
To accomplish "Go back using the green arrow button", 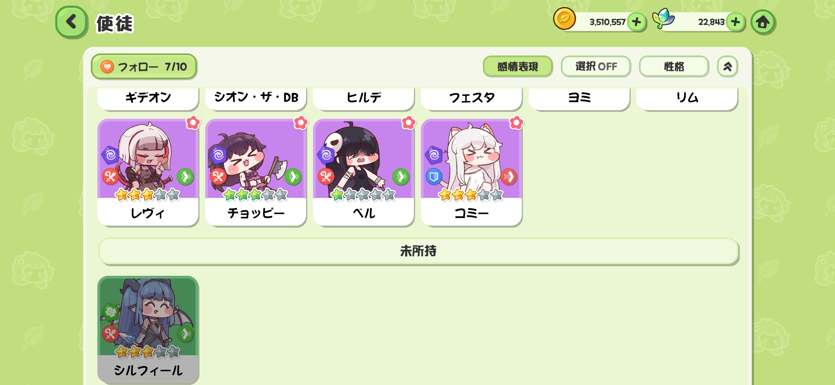I will pos(71,22).
